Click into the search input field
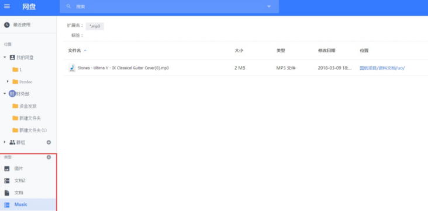 (x=169, y=6)
